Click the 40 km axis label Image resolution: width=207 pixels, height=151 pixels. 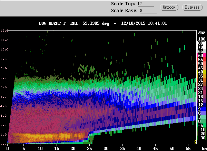(139, 149)
